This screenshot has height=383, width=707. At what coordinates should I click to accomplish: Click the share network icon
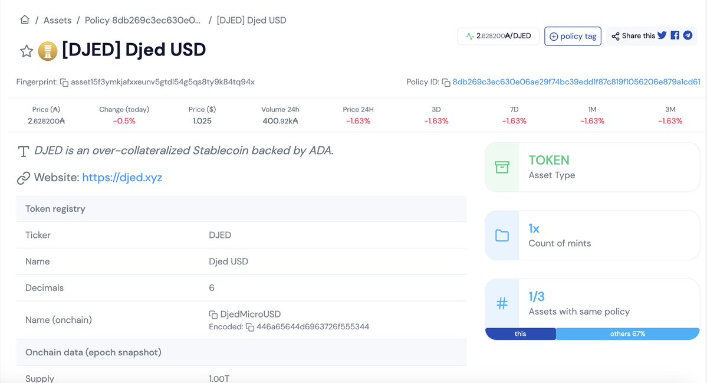616,36
